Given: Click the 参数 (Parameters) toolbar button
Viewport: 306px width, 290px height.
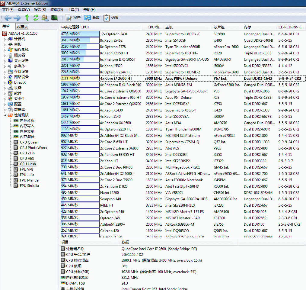Looking at the screenshot, I should [x=92, y=18].
